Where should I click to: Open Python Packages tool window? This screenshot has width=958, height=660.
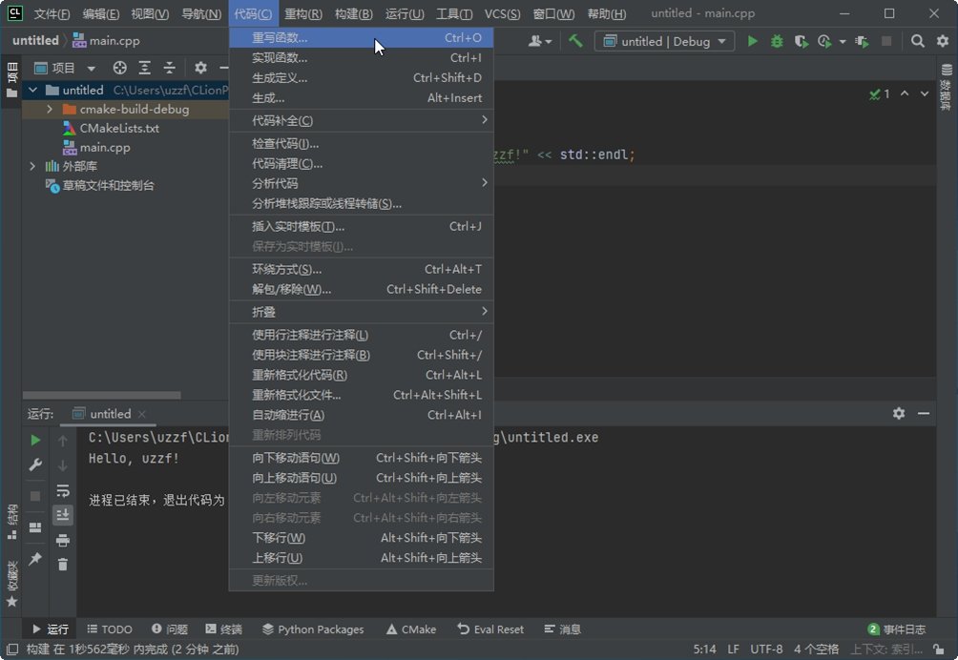tap(313, 629)
